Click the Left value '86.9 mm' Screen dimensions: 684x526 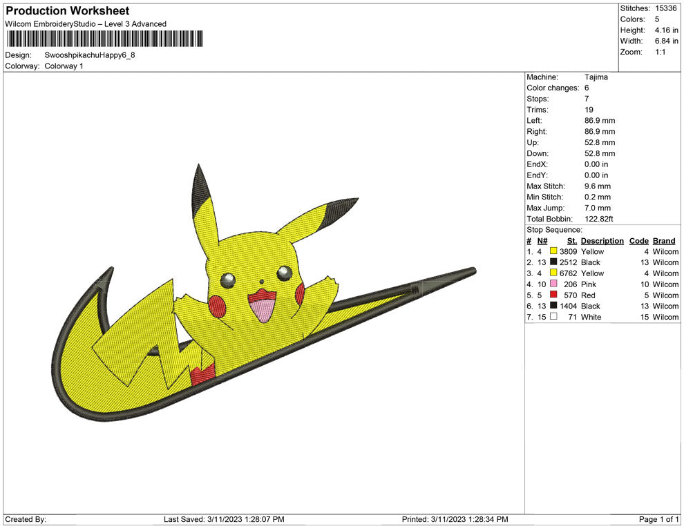point(600,120)
